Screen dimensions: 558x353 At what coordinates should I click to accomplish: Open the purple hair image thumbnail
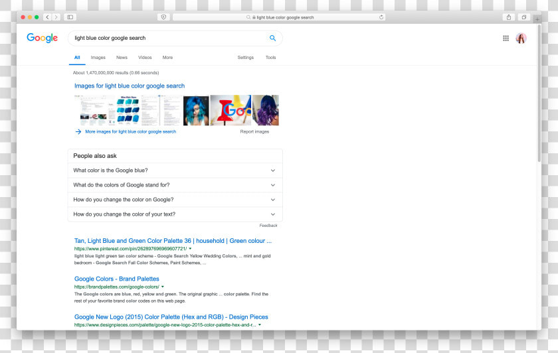266,110
